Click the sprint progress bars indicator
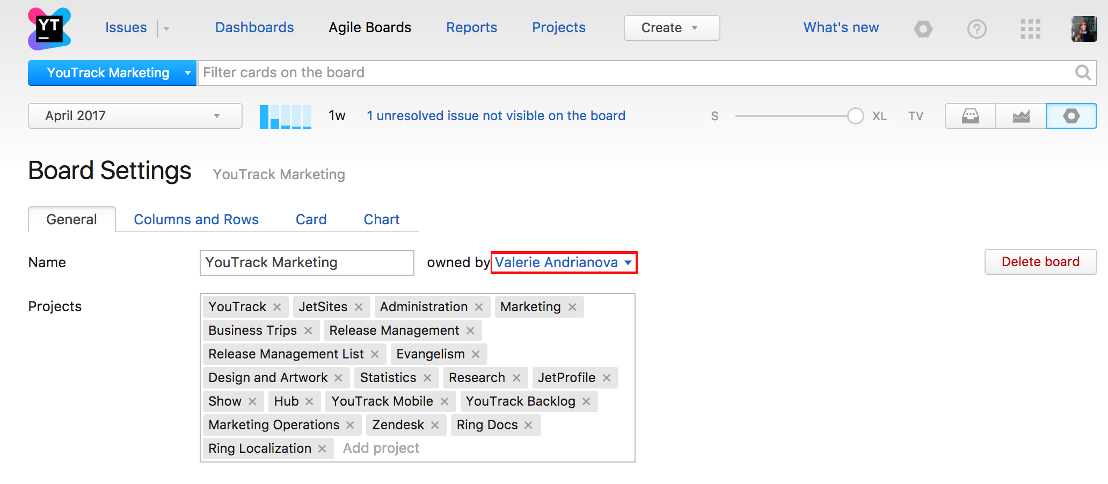Screen dimensions: 1108x484 286,116
